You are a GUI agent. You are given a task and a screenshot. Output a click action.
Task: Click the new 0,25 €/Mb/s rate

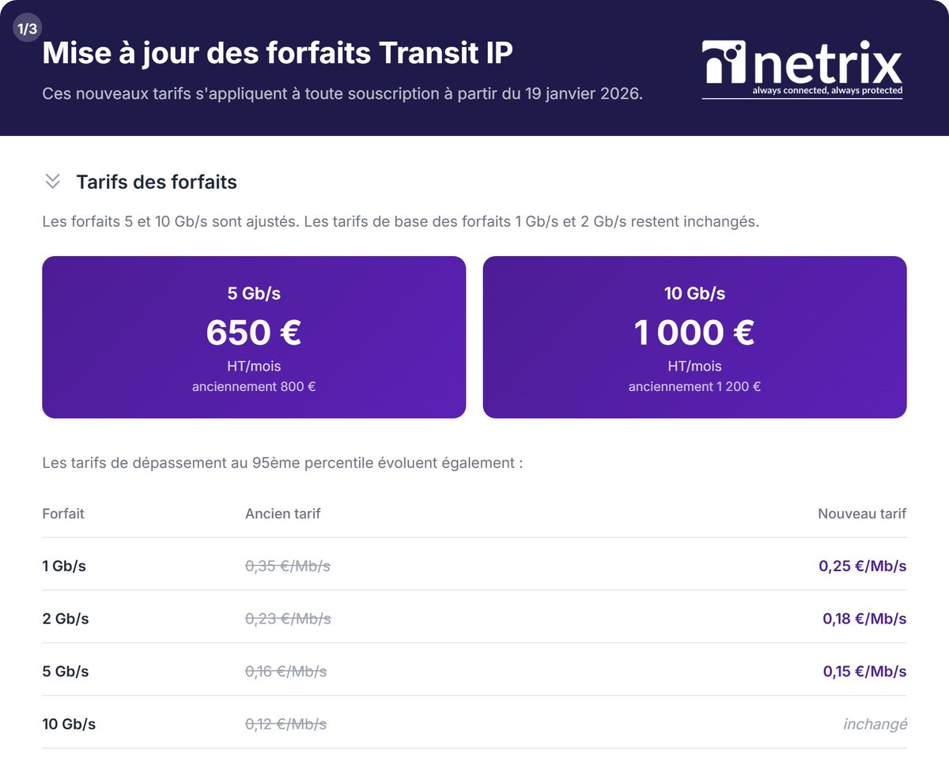click(x=863, y=566)
